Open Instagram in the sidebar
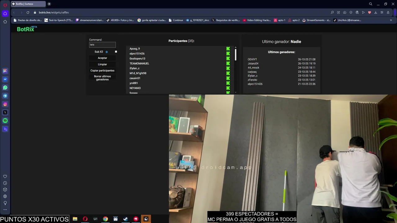 (x=5, y=104)
